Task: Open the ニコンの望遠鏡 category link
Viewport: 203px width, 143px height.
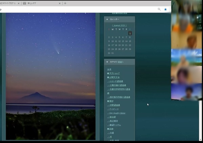Action: click(115, 81)
